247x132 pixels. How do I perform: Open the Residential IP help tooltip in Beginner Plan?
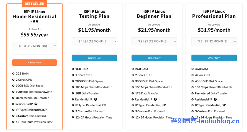point(155,99)
